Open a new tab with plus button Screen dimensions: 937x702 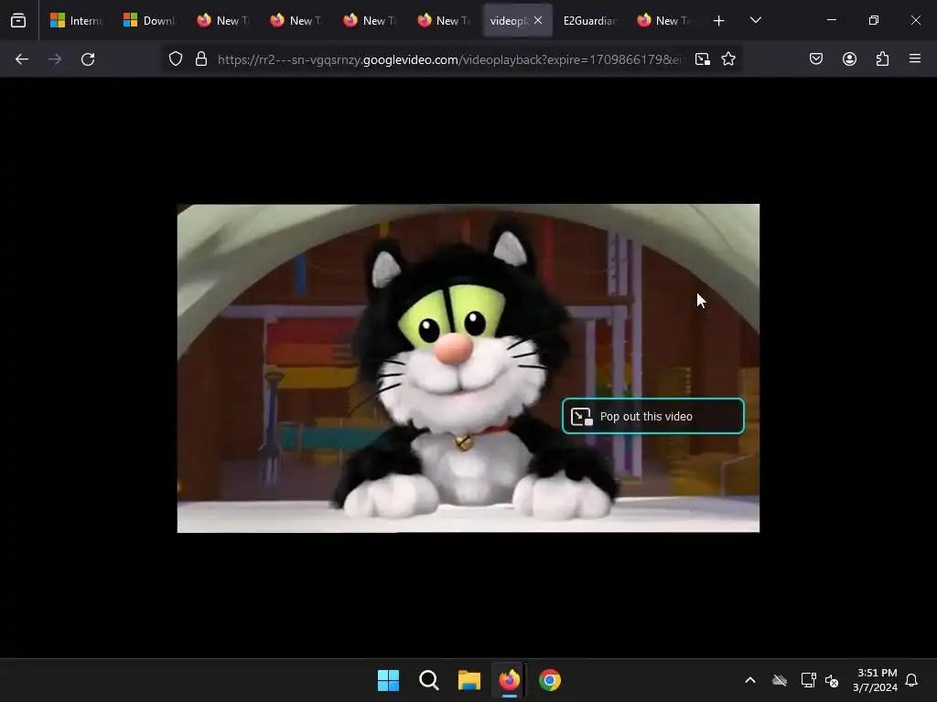pyautogui.click(x=719, y=21)
